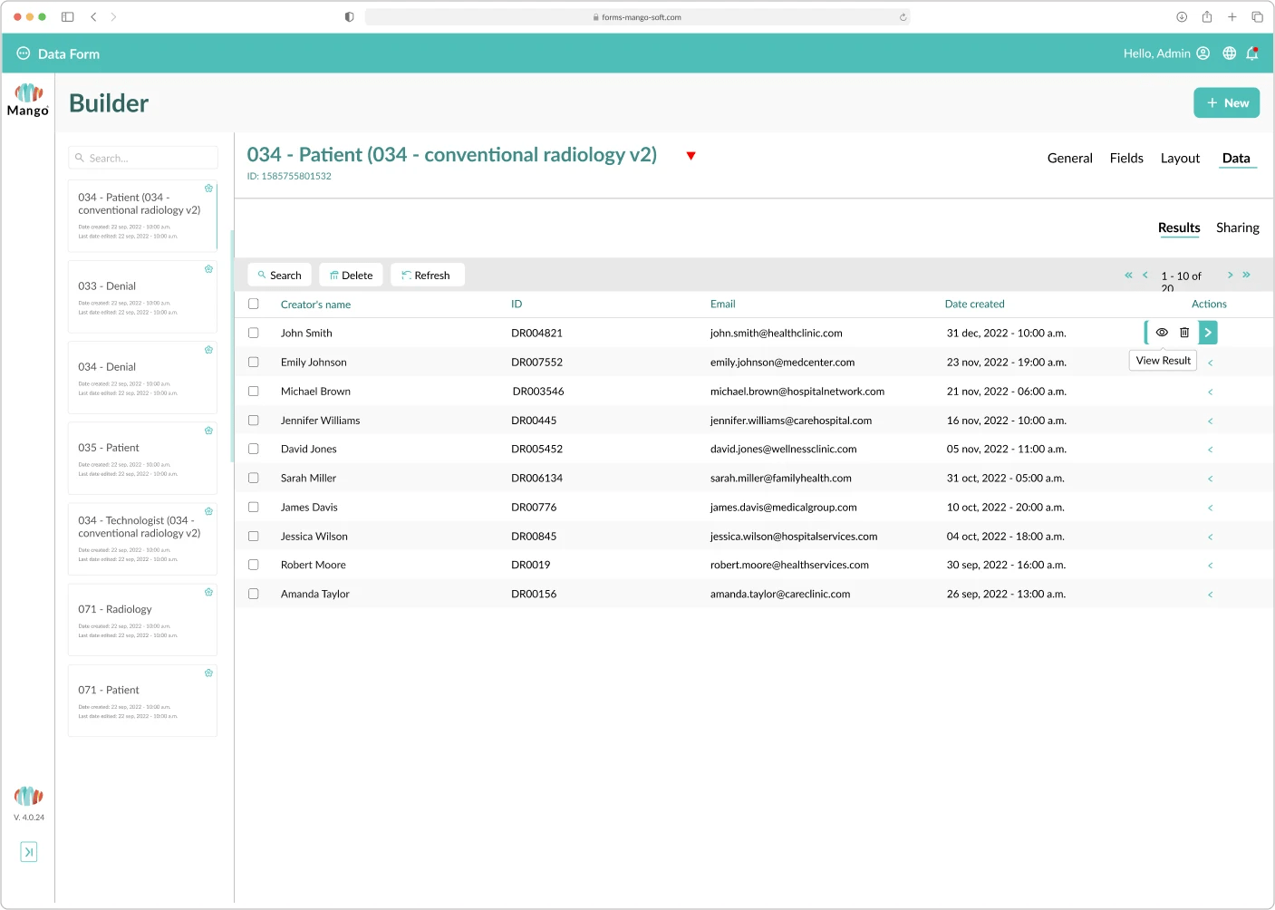This screenshot has height=910, width=1275.
Task: Click the New button
Action: click(1227, 102)
